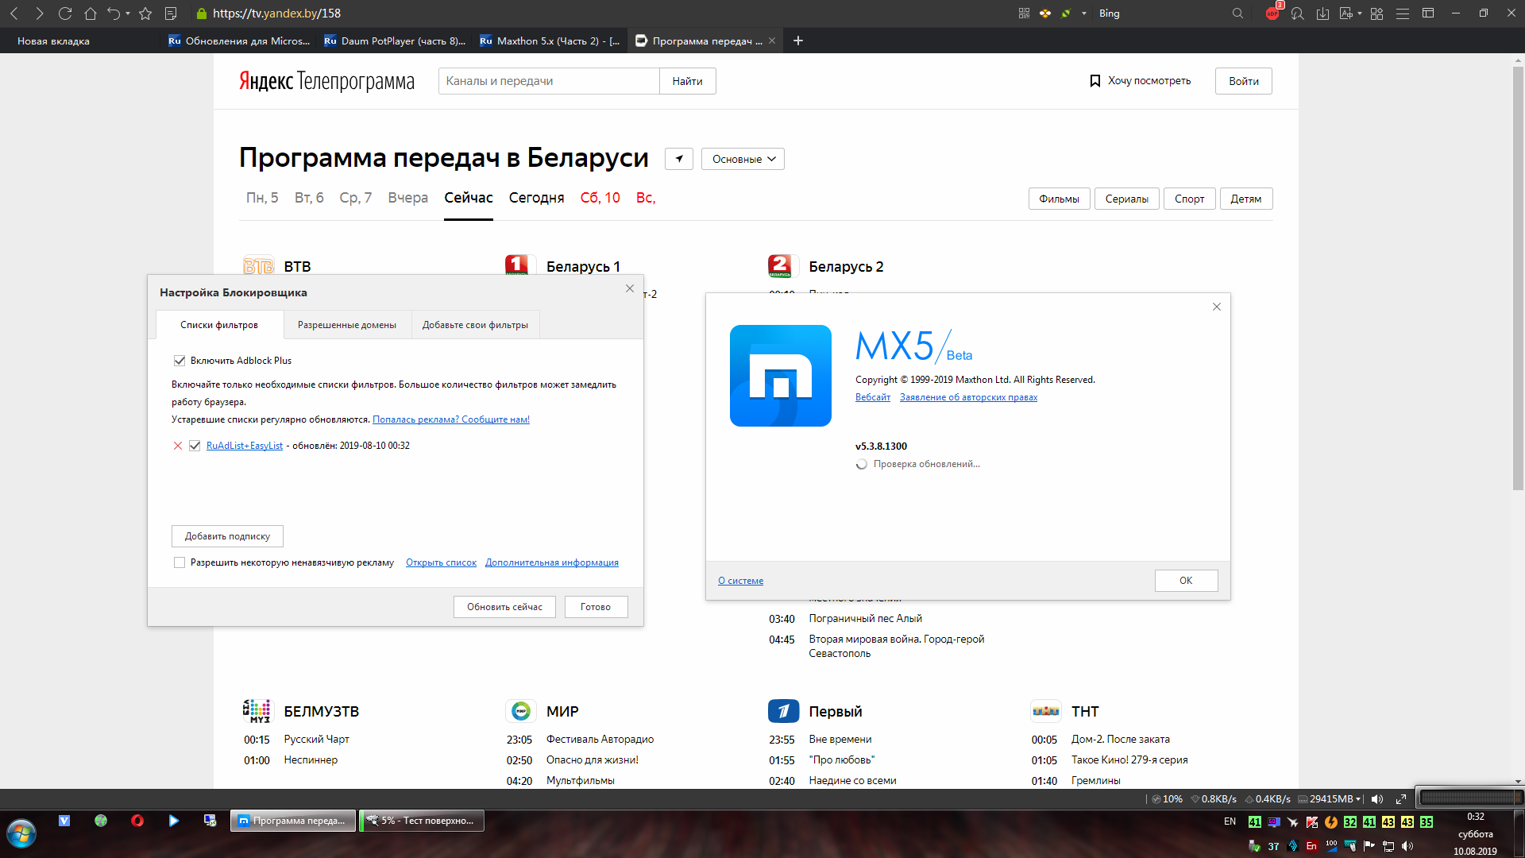1525x858 pixels.
Task: Click О системе link in about dialog
Action: (740, 581)
